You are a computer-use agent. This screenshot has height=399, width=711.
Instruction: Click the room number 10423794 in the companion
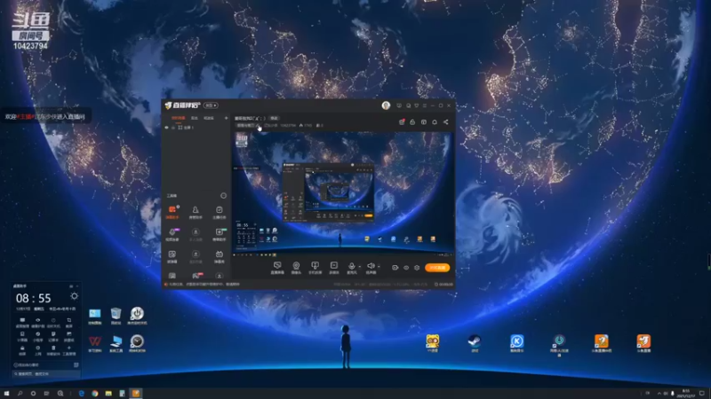[288, 125]
